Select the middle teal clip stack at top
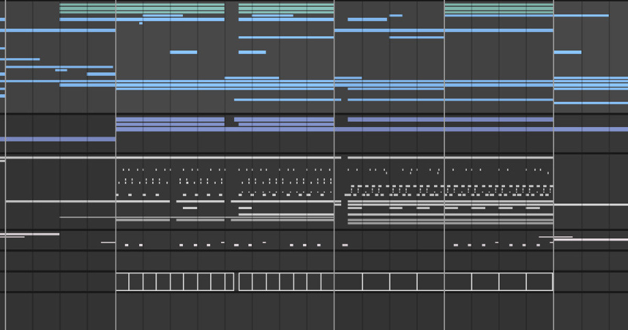The image size is (628, 330). (286, 8)
